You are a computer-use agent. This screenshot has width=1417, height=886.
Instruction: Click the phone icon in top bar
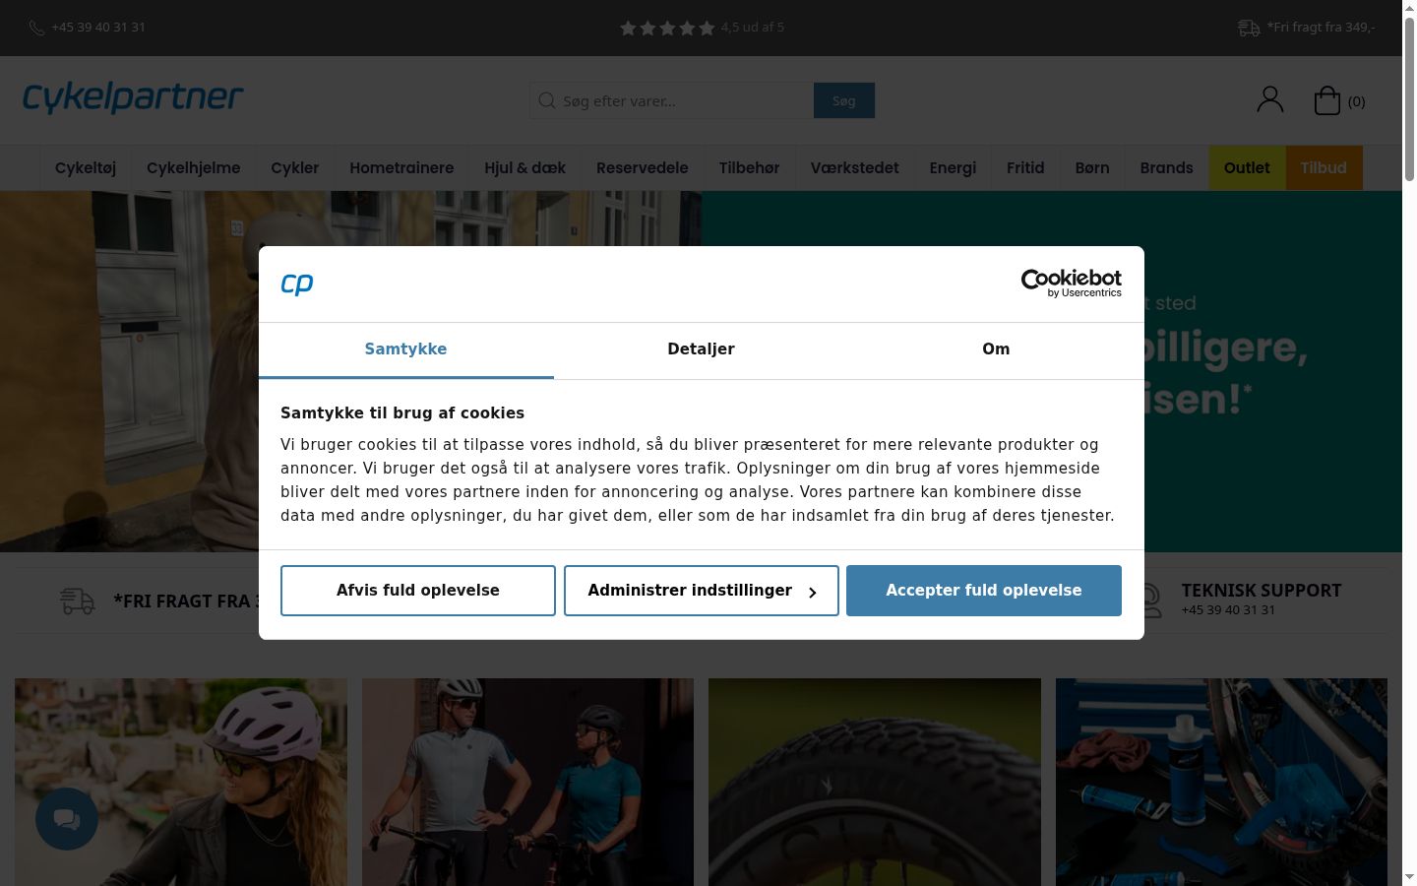[36, 28]
